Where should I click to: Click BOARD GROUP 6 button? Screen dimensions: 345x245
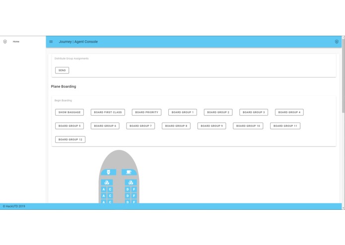[105, 126]
